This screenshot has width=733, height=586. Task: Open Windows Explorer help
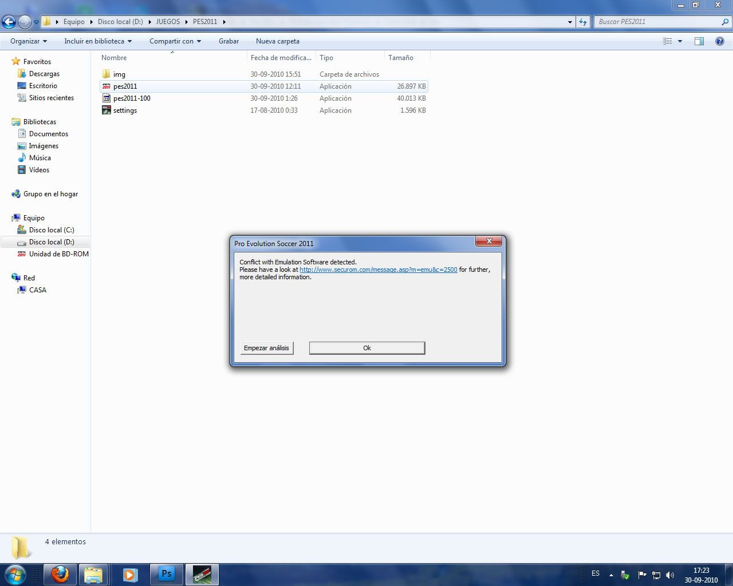(x=720, y=41)
